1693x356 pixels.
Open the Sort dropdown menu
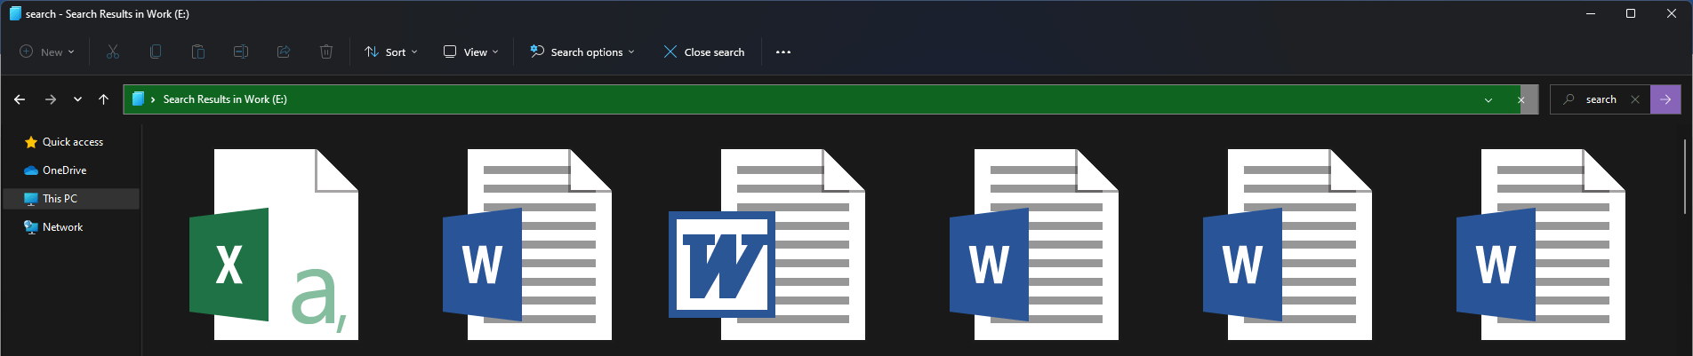391,52
